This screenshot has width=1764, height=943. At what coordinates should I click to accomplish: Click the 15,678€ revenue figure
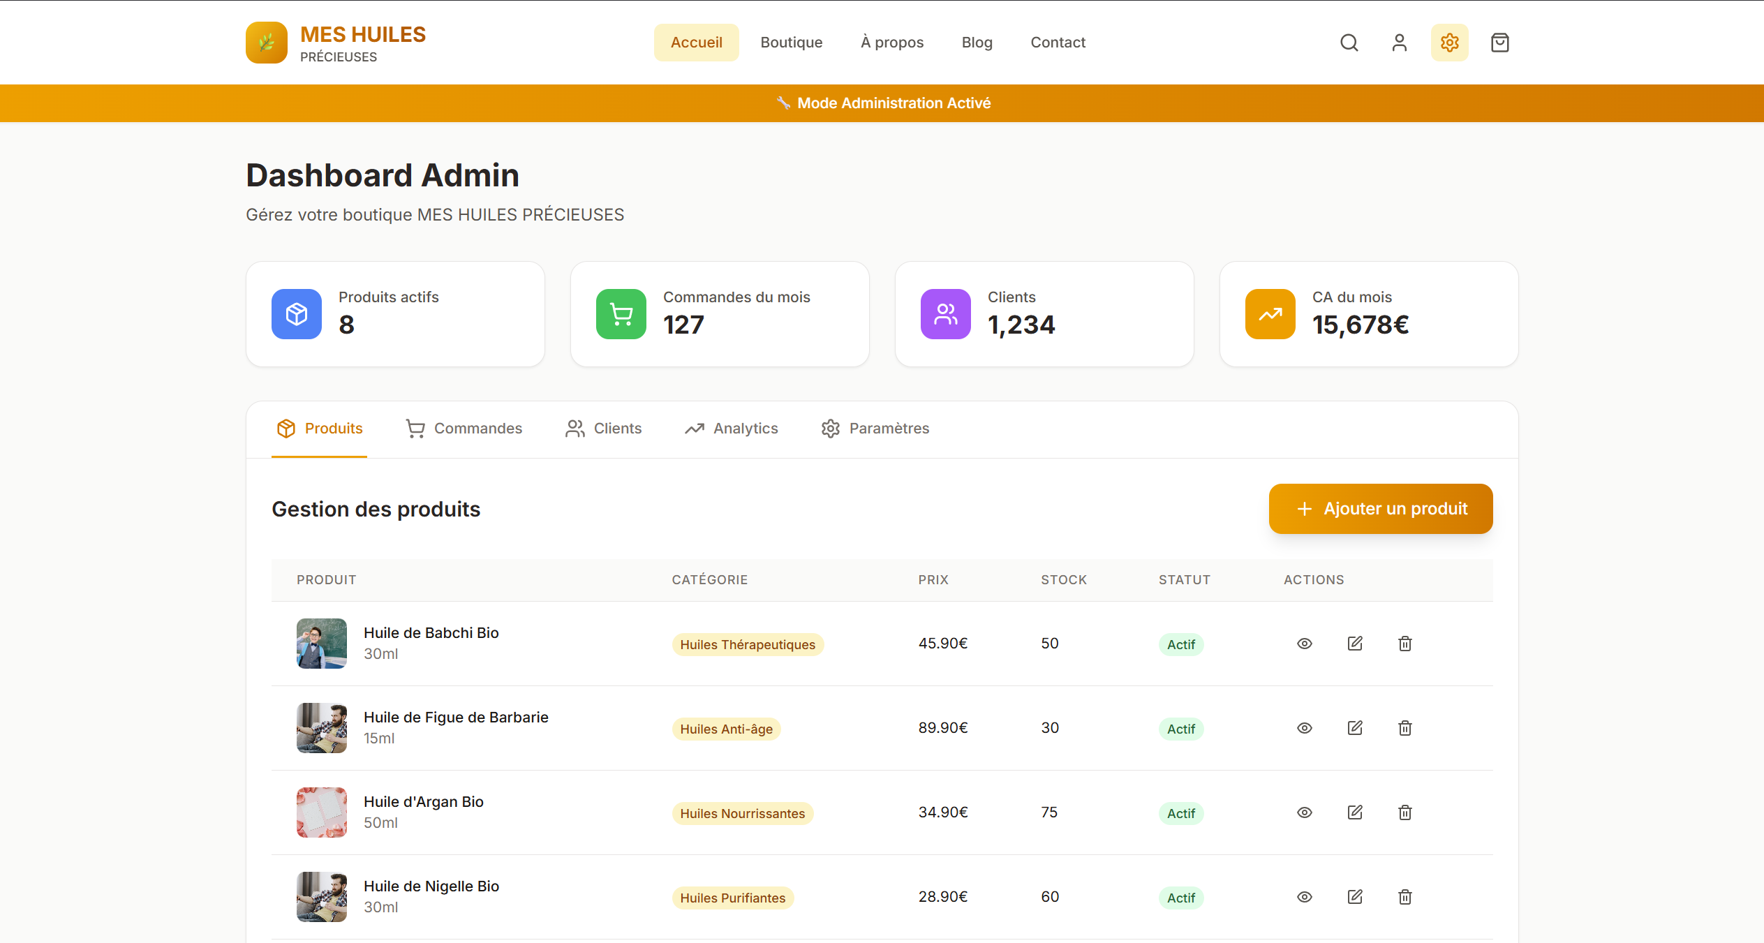pos(1361,325)
